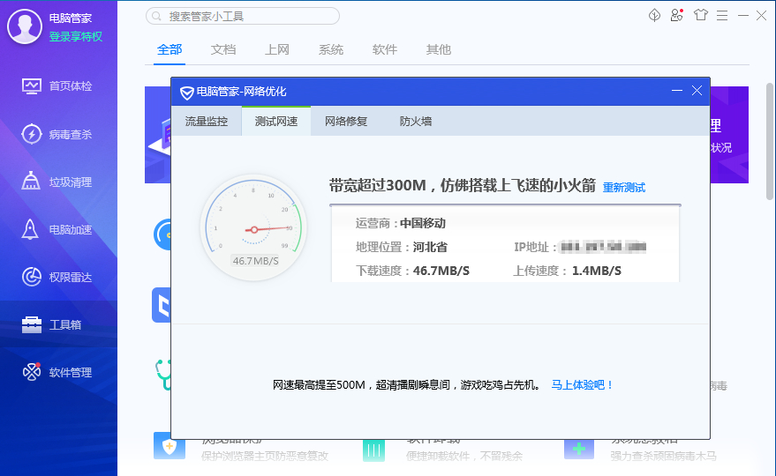Switch to the 文档 tab
The height and width of the screenshot is (476, 776).
[223, 49]
